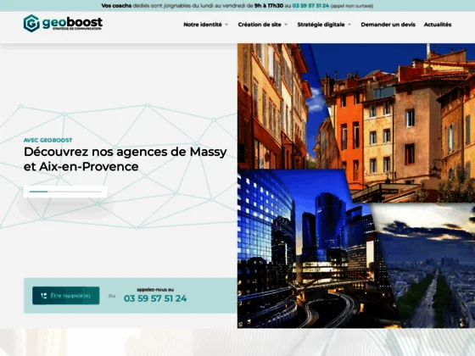Expand the Création de site dropdown arrow
Screen dimensions: 475x356
point(286,25)
